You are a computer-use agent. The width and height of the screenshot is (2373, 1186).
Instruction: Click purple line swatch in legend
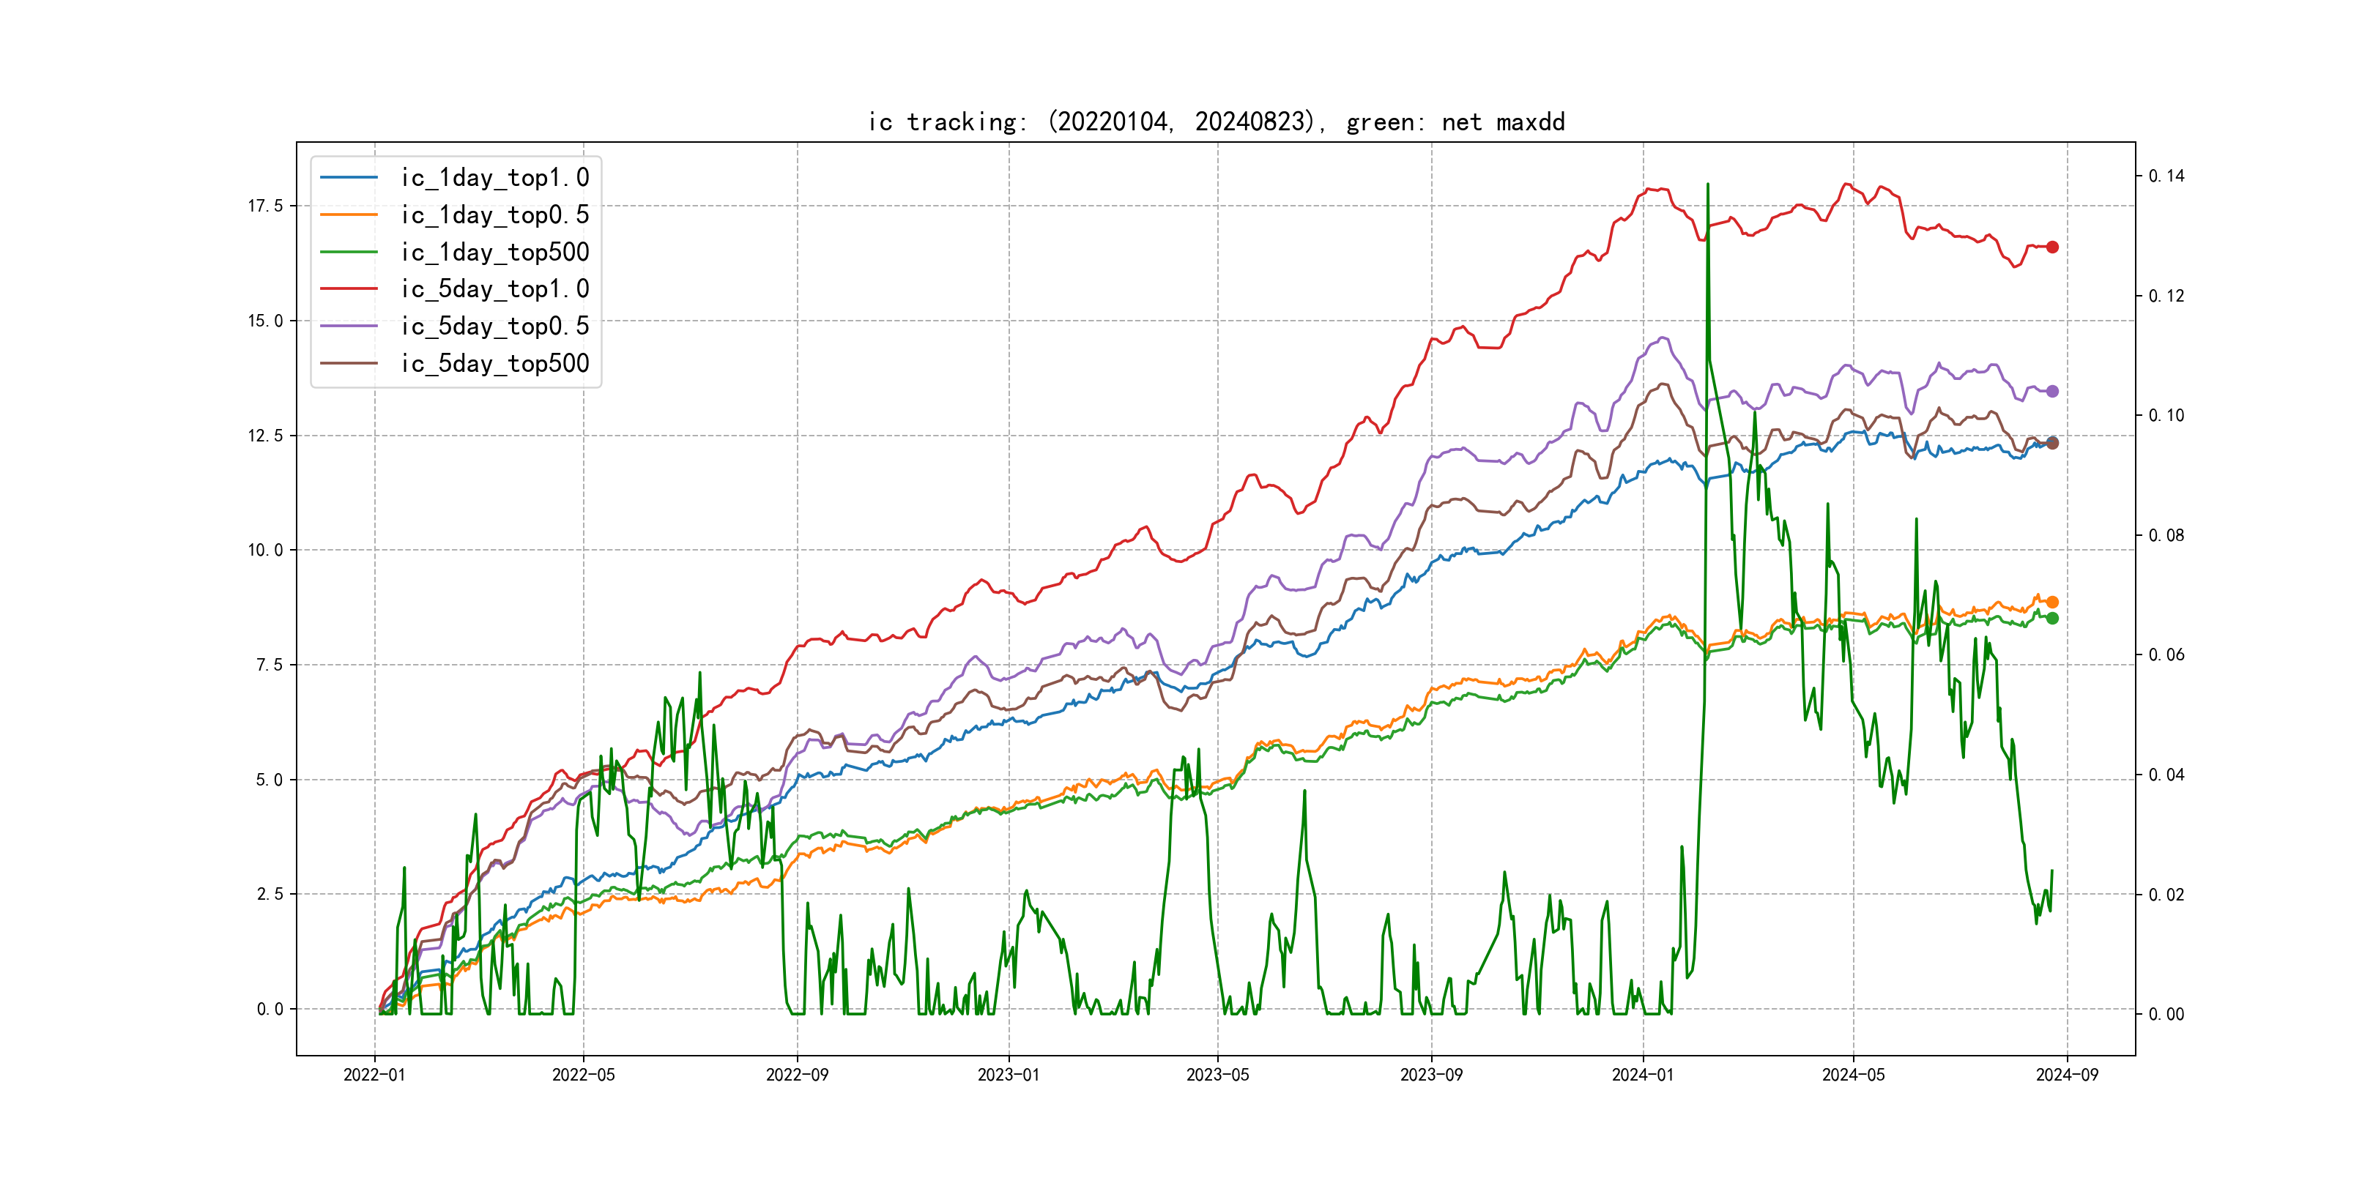coord(348,326)
